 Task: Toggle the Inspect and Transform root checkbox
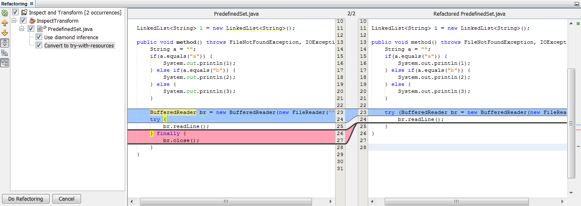[x=15, y=12]
